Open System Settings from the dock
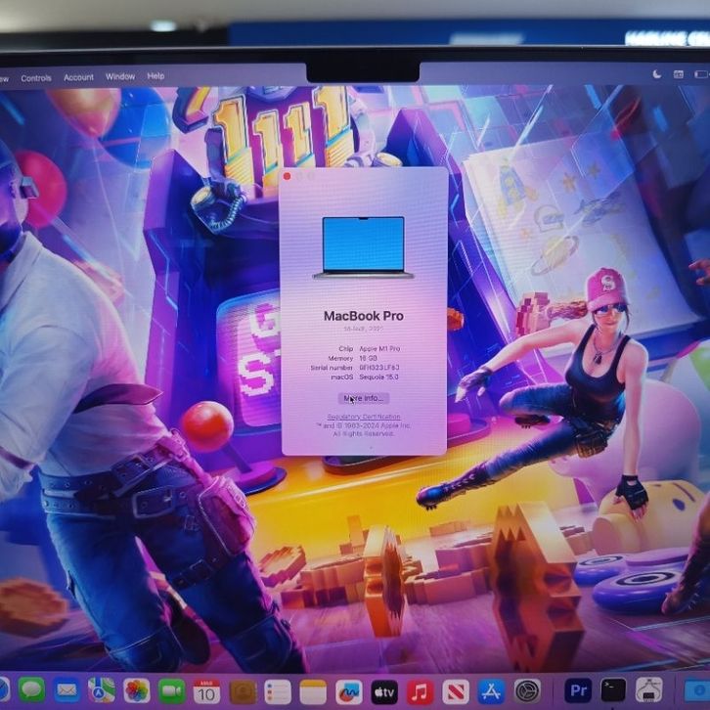 528,691
